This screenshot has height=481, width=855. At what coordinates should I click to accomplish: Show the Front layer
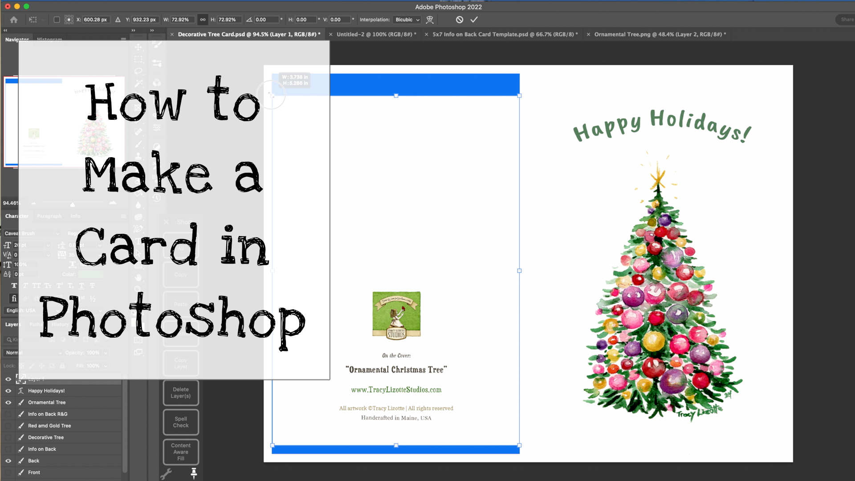coord(8,472)
